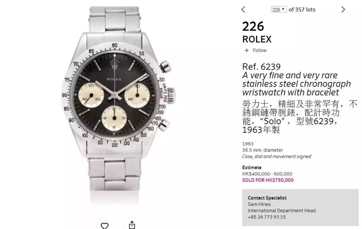The width and height of the screenshot is (362, 229).
Task: Click the large lot number 226 heading
Action: click(253, 26)
